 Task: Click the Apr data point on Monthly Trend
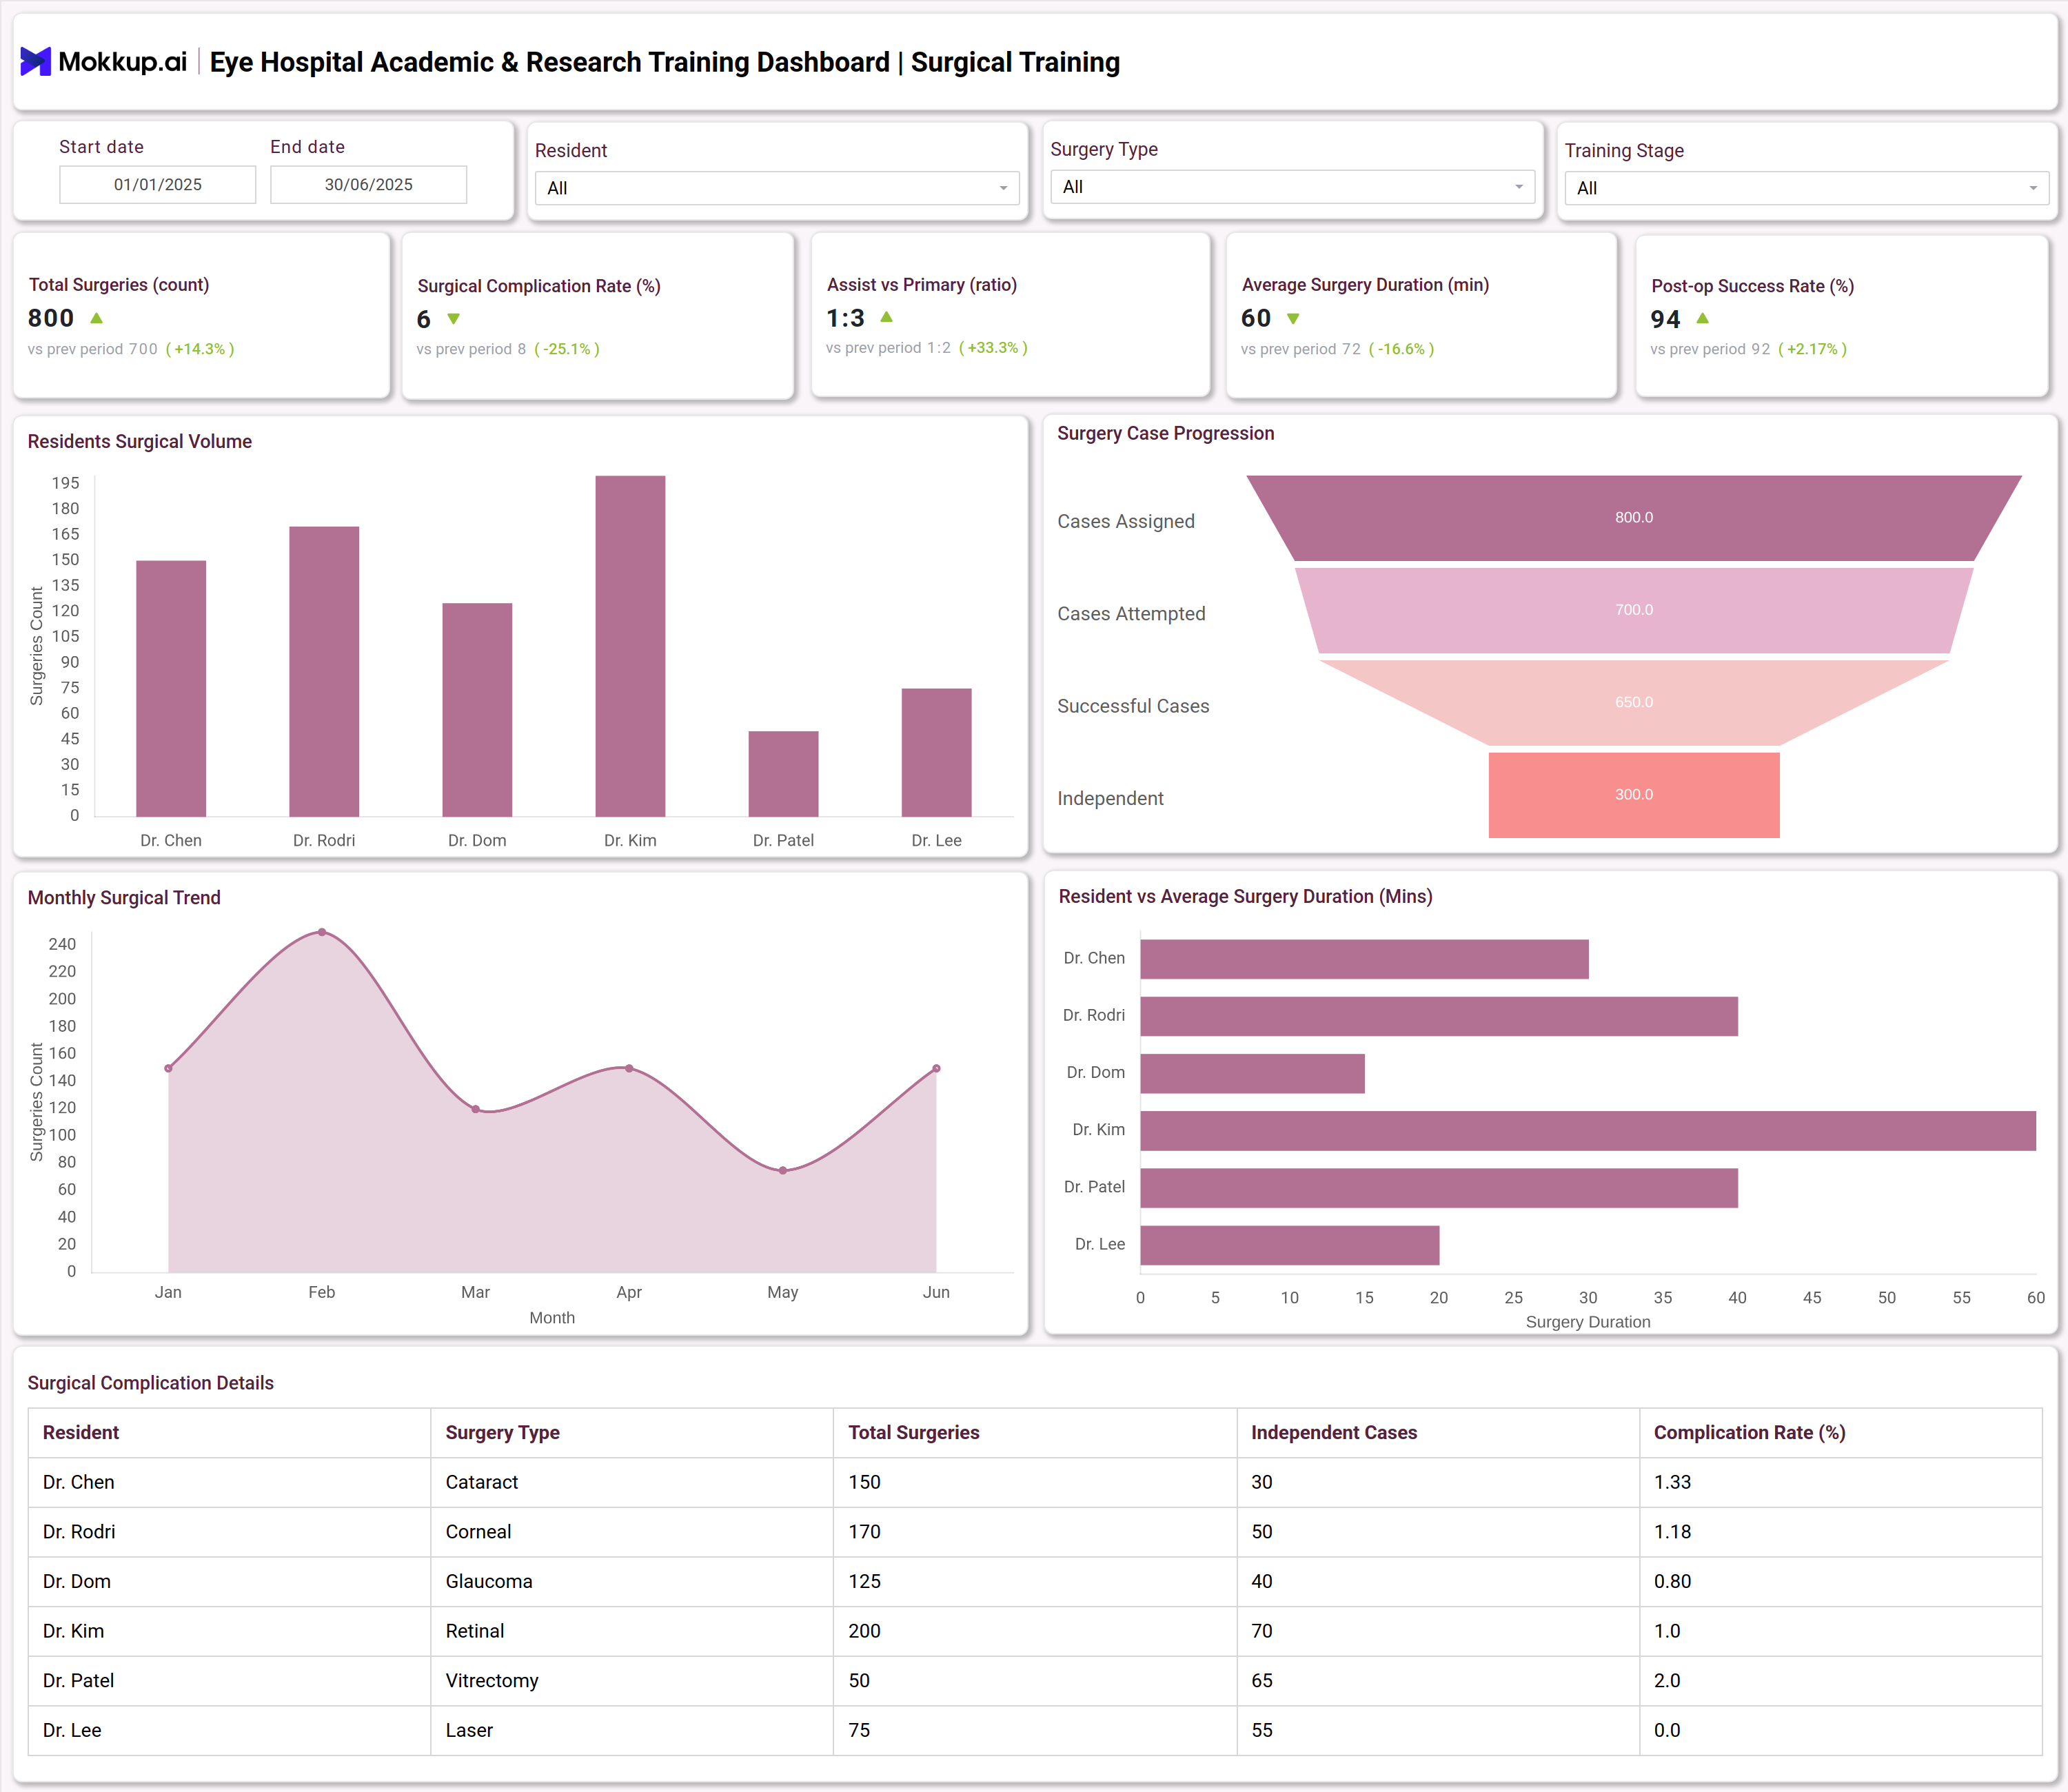click(629, 1068)
